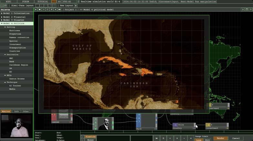The height and width of the screenshot is (141, 253).
Task: Toggle purple circle flag on China node
Action: (175, 125)
